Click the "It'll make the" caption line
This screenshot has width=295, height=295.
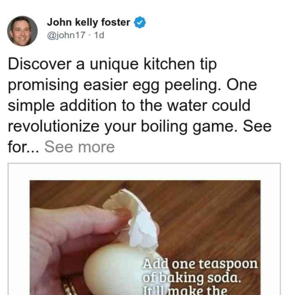(185, 290)
